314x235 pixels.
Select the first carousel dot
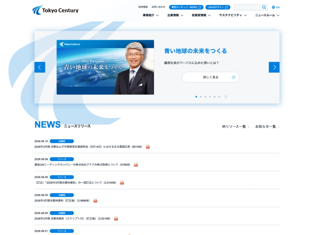pyautogui.click(x=196, y=97)
